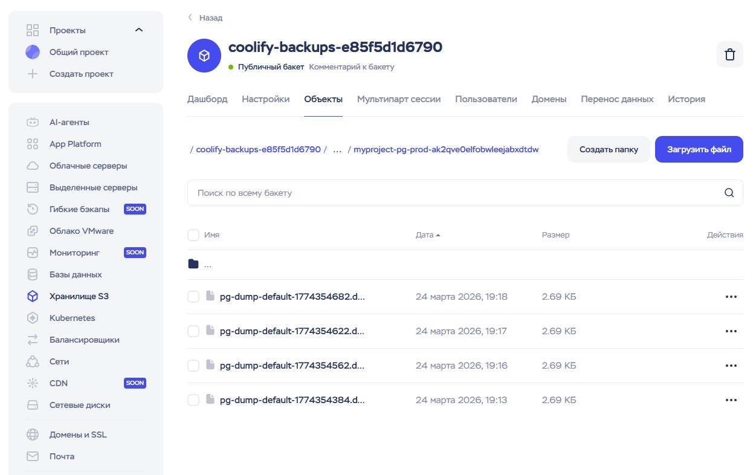This screenshot has width=756, height=475.
Task: Open the Пользователи tab
Action: [486, 99]
